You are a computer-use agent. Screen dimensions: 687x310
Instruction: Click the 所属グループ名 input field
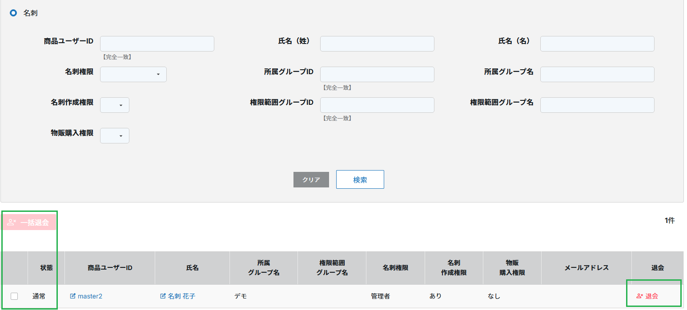click(597, 75)
